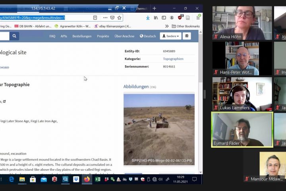This screenshot has width=286, height=191.
Task: Open the Abbildungen heading link
Action: 136,87
